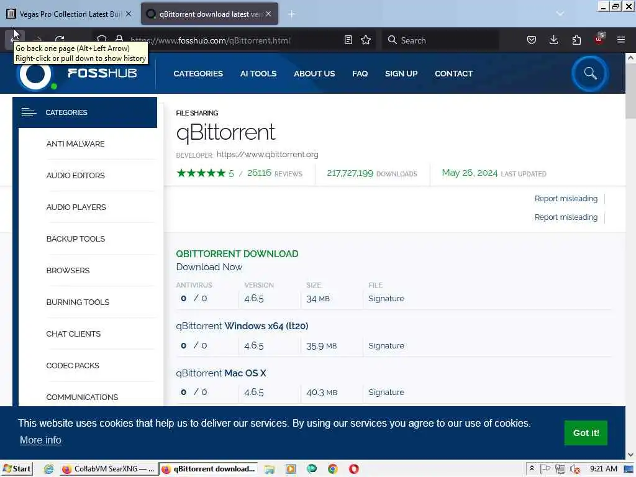Switch to CollabVM SearXNG taskbar window
Screen dimensions: 636x477
point(108,468)
